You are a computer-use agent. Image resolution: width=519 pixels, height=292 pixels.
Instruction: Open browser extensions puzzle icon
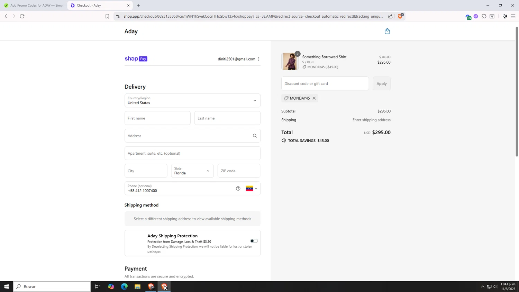tap(484, 16)
